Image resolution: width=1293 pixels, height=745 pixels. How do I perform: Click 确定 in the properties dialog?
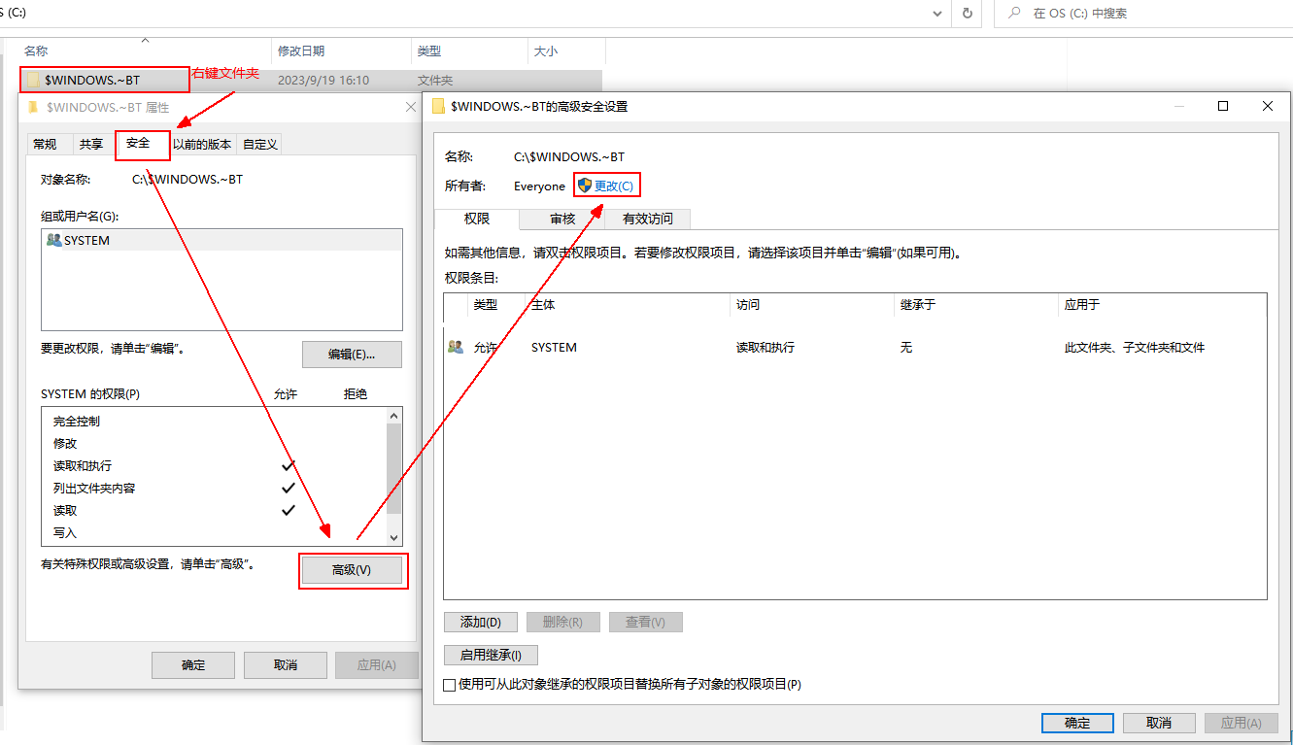[x=193, y=665]
